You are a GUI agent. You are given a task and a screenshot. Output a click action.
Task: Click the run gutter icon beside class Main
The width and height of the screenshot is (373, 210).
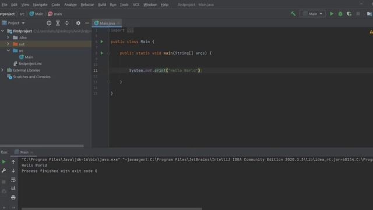click(101, 41)
